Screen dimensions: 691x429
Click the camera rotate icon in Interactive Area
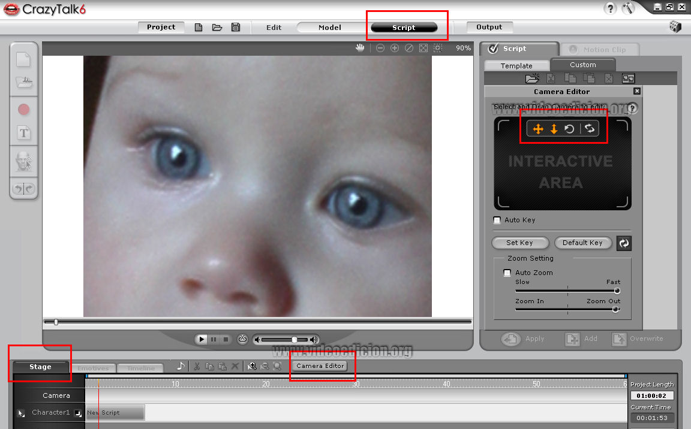[570, 129]
